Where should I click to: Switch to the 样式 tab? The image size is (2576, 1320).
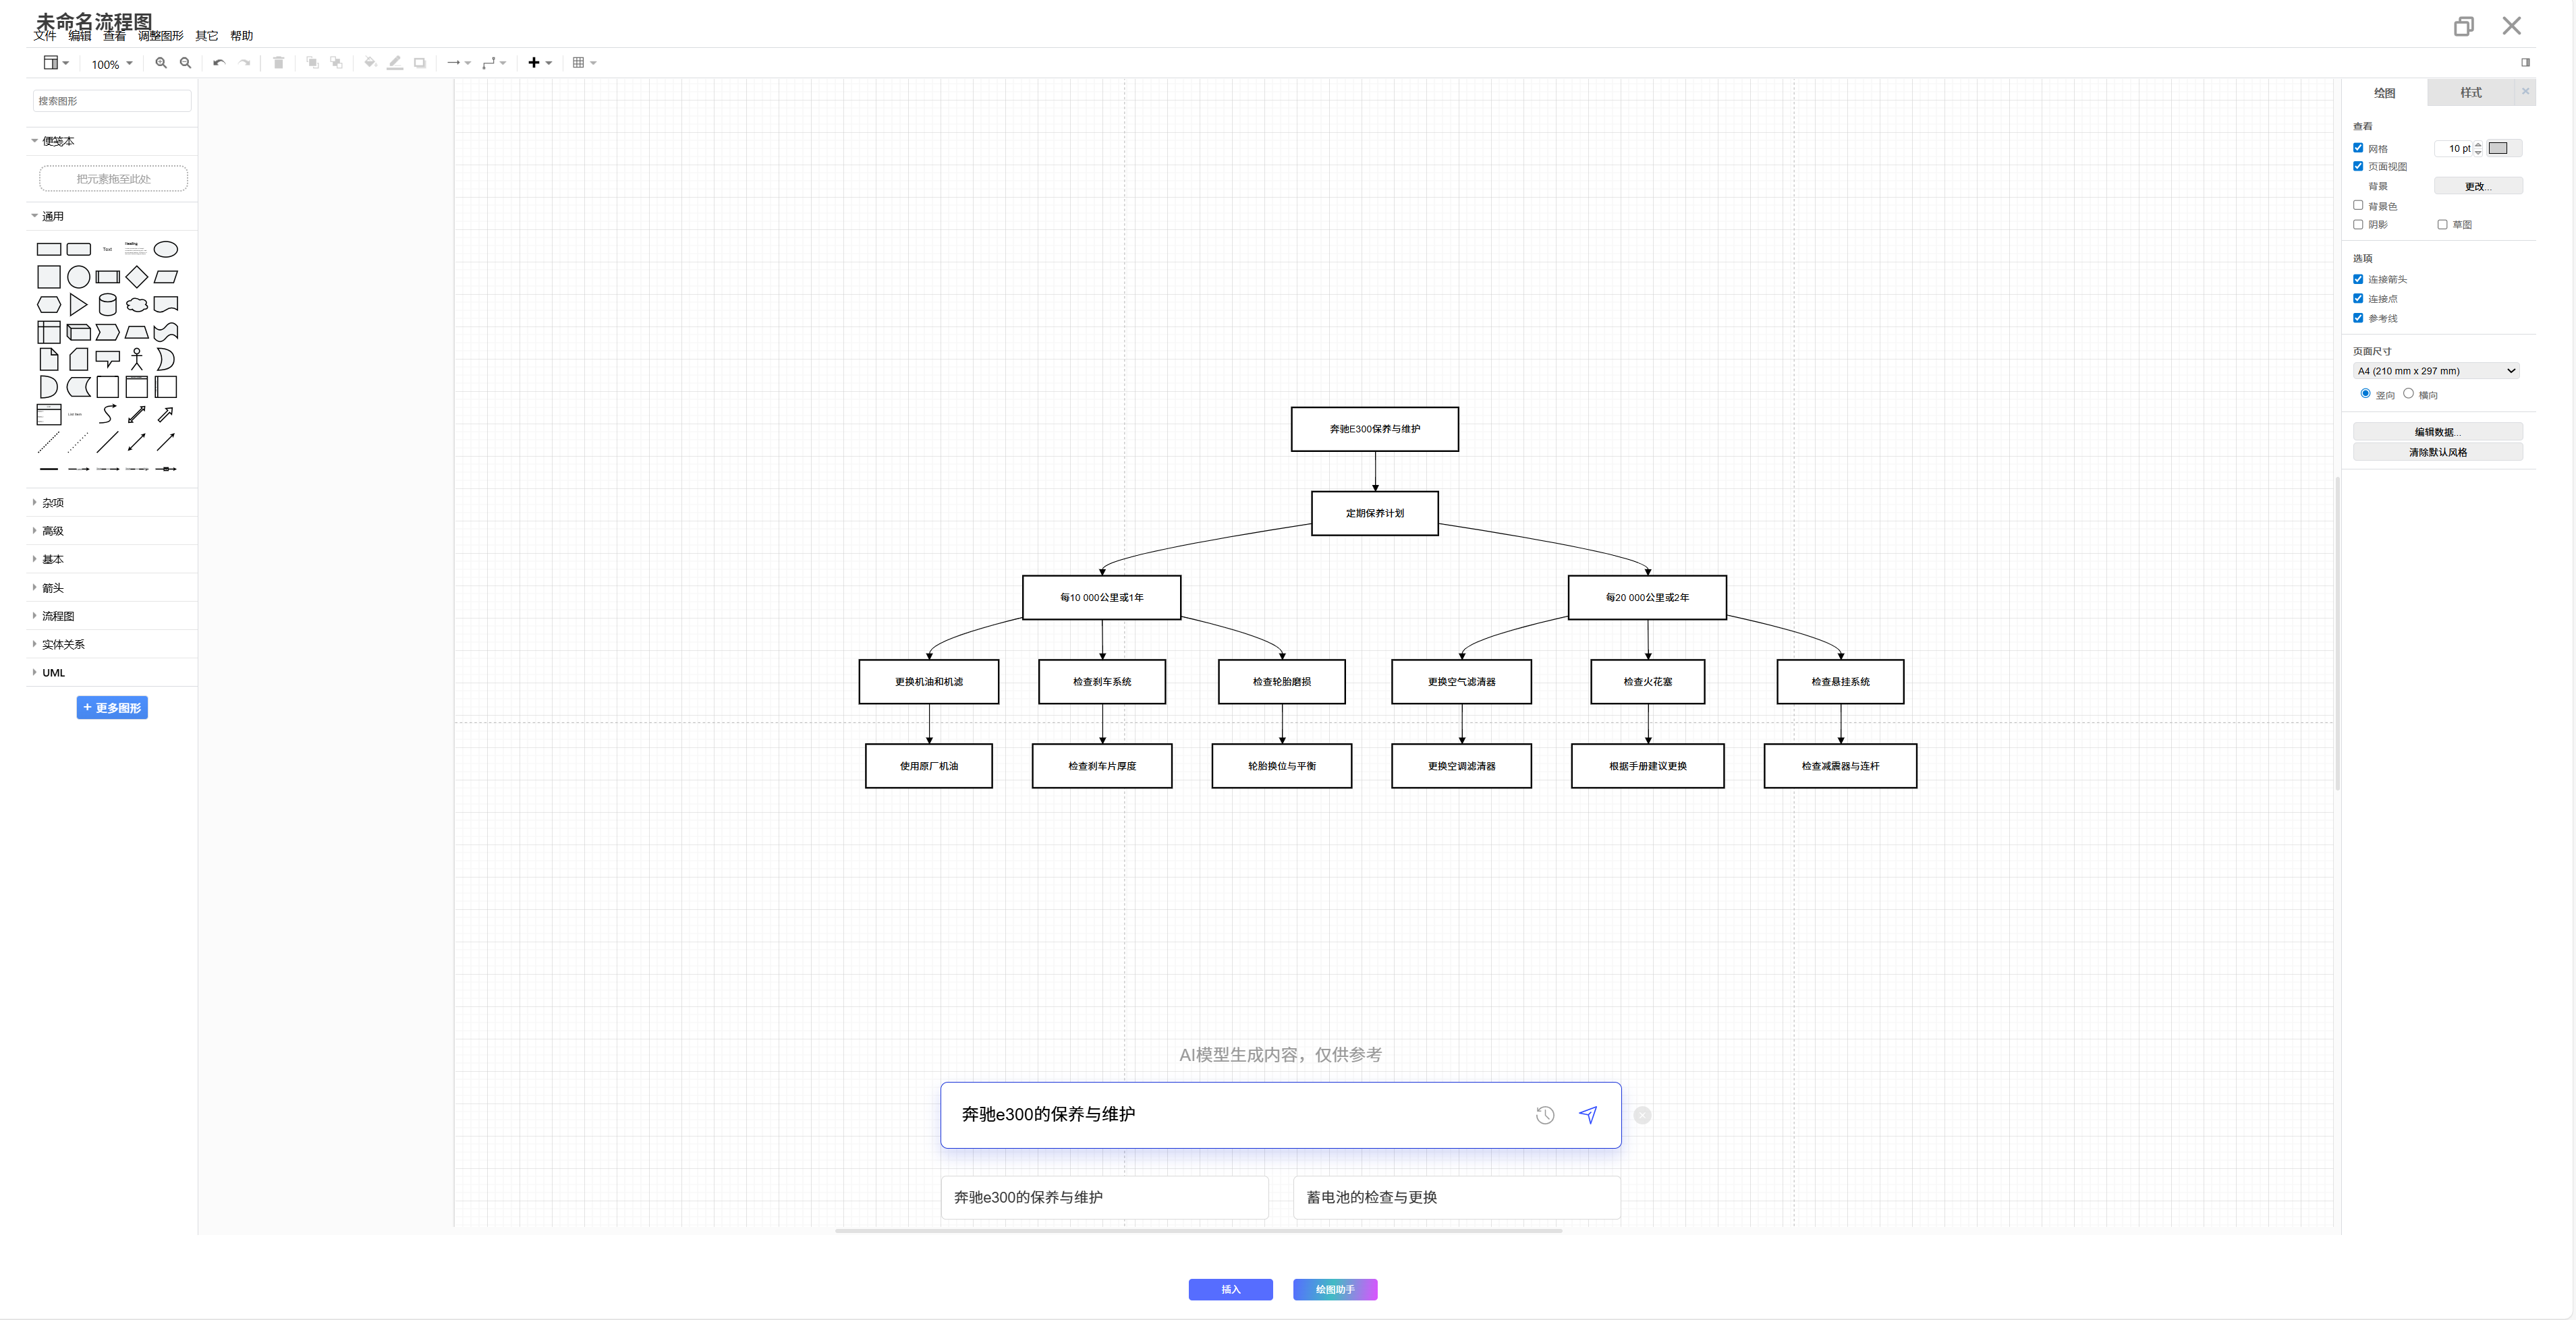pyautogui.click(x=2470, y=92)
